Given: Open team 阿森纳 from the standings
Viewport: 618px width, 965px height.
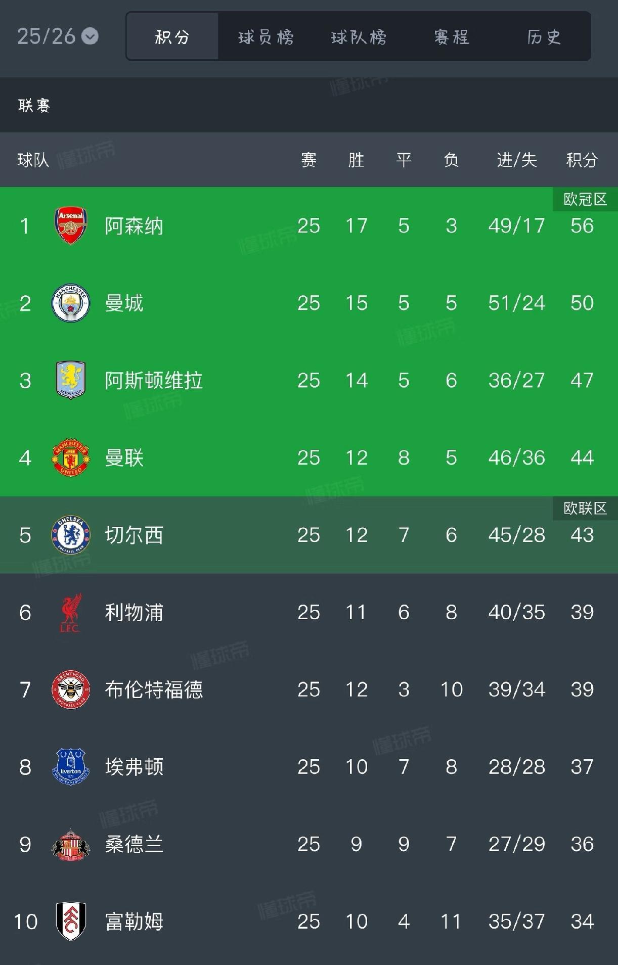Looking at the screenshot, I should (x=134, y=226).
